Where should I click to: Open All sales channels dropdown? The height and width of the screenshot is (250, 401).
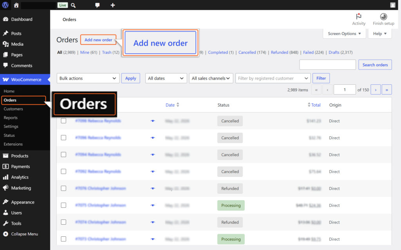coord(211,78)
